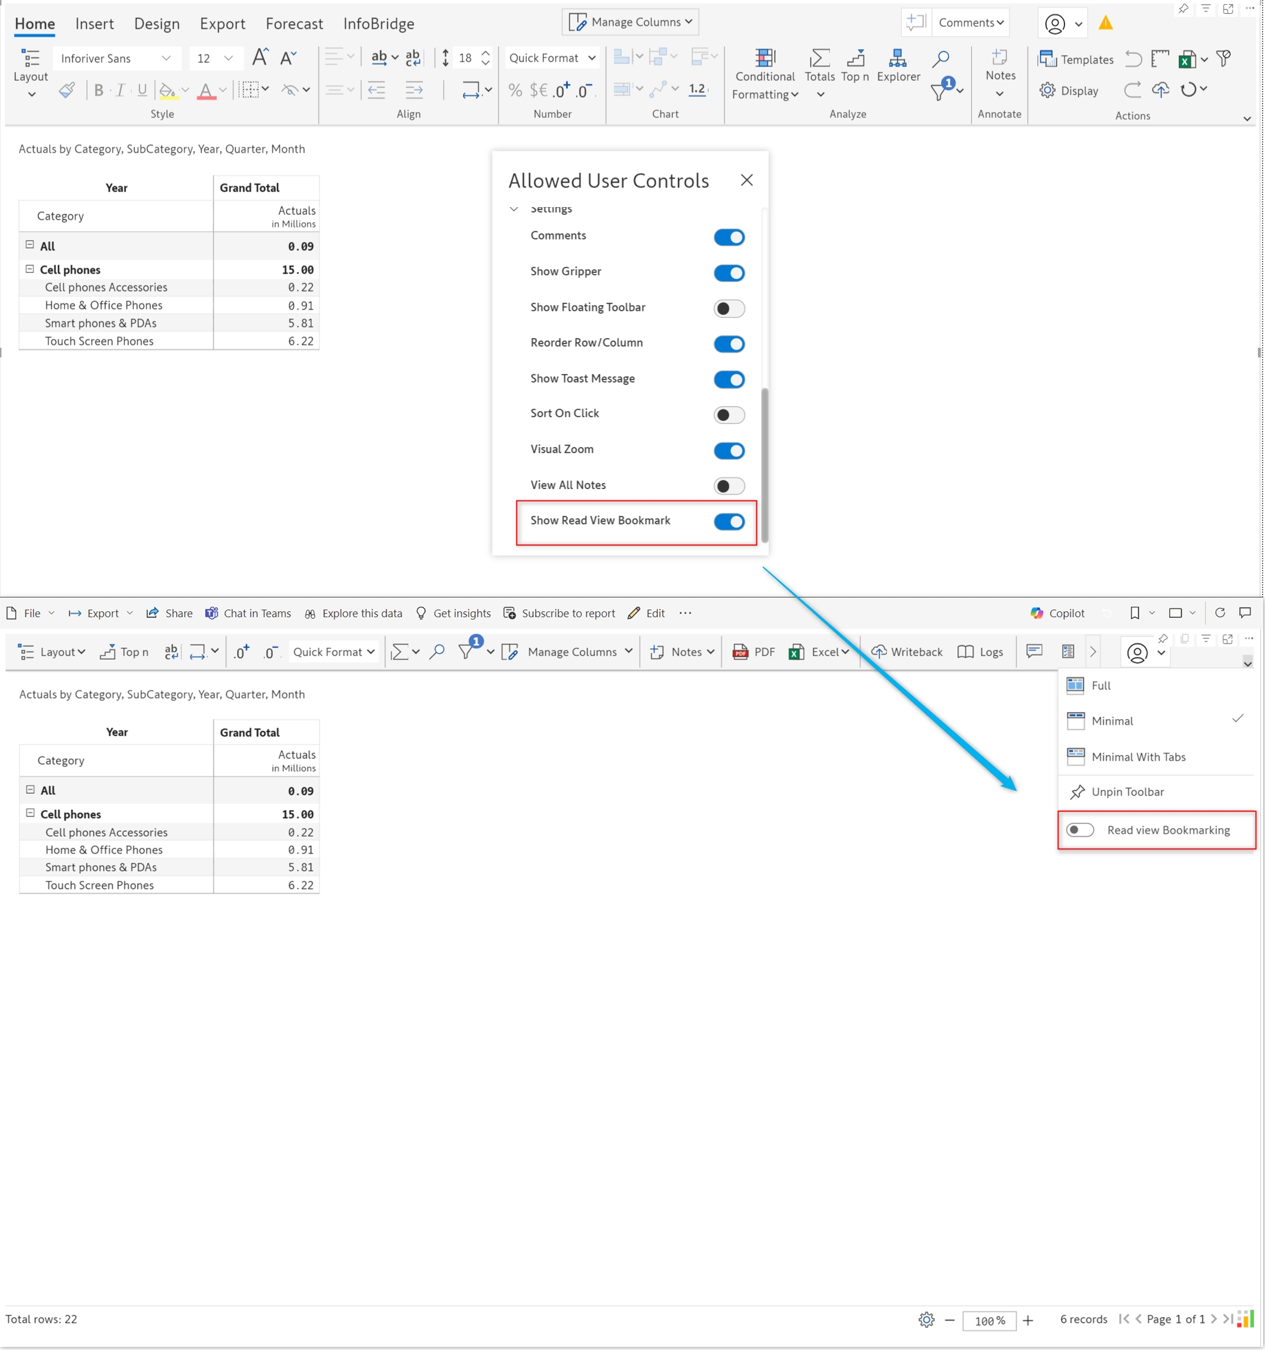1265x1350 pixels.
Task: Open the Conditional Formatting icon
Action: tap(765, 59)
